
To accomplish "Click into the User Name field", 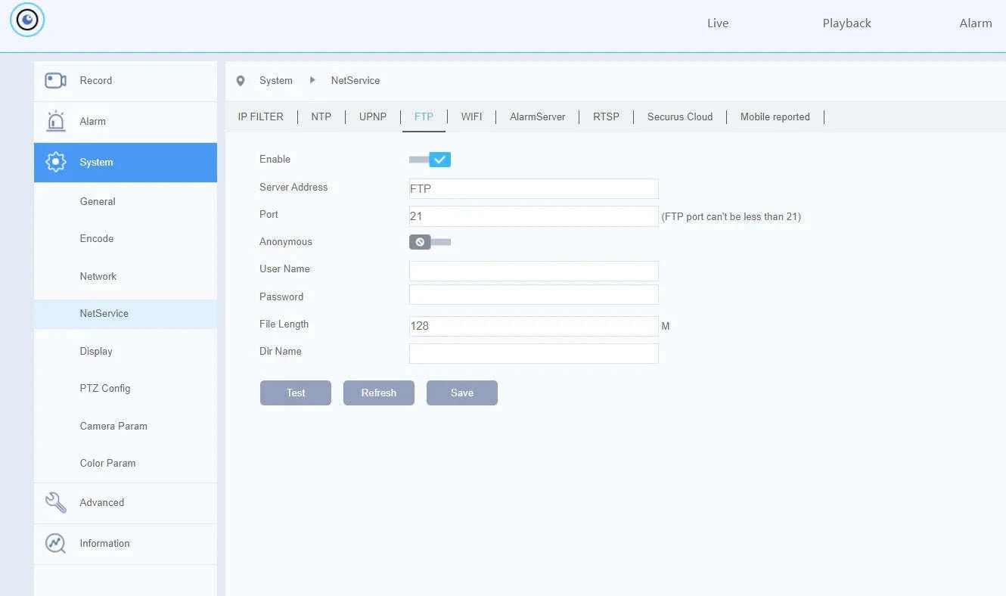I will coord(534,271).
